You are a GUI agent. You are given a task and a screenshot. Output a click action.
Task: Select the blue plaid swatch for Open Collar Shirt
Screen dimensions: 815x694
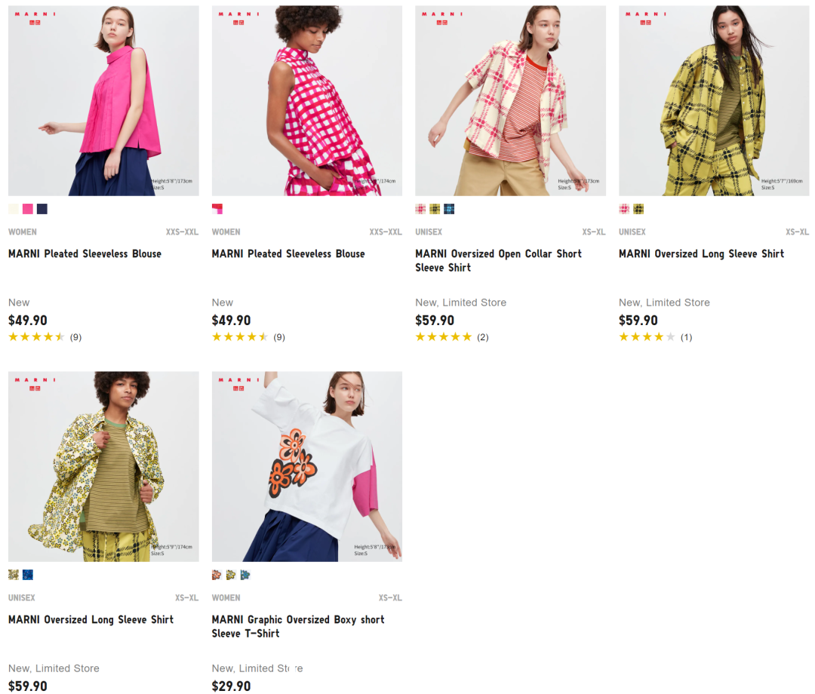[449, 209]
